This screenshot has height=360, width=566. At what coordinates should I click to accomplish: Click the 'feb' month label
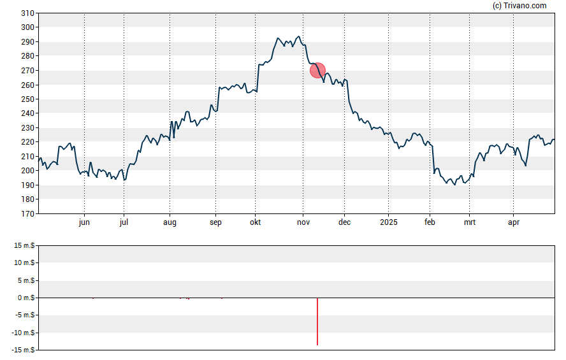click(x=430, y=222)
